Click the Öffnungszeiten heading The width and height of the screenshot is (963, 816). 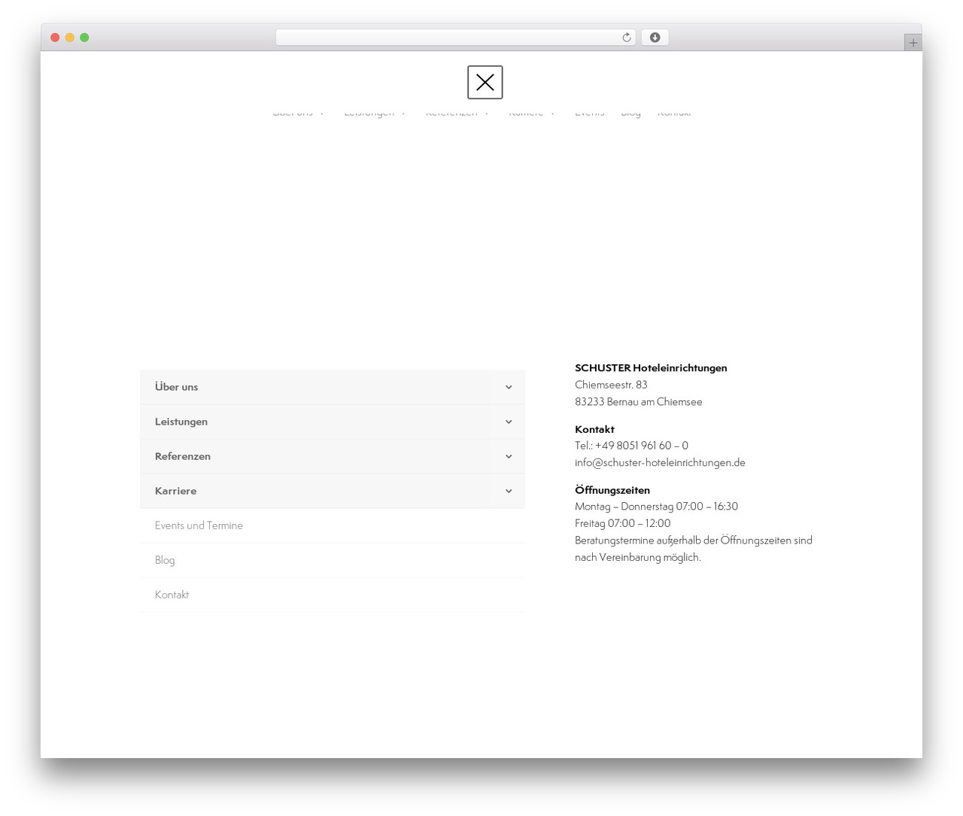612,490
